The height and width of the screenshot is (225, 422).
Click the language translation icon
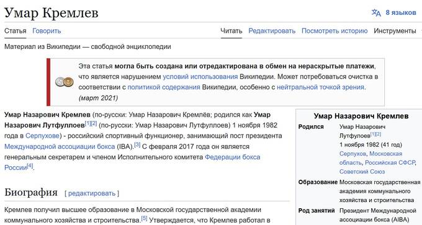pos(376,12)
